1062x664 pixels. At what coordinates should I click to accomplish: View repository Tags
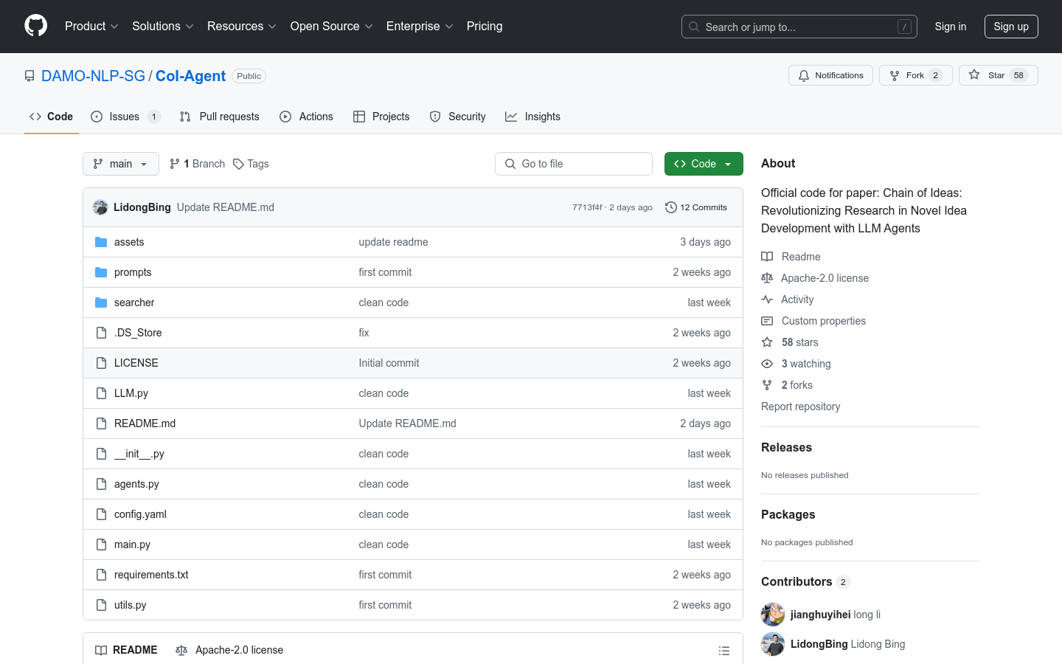point(251,164)
